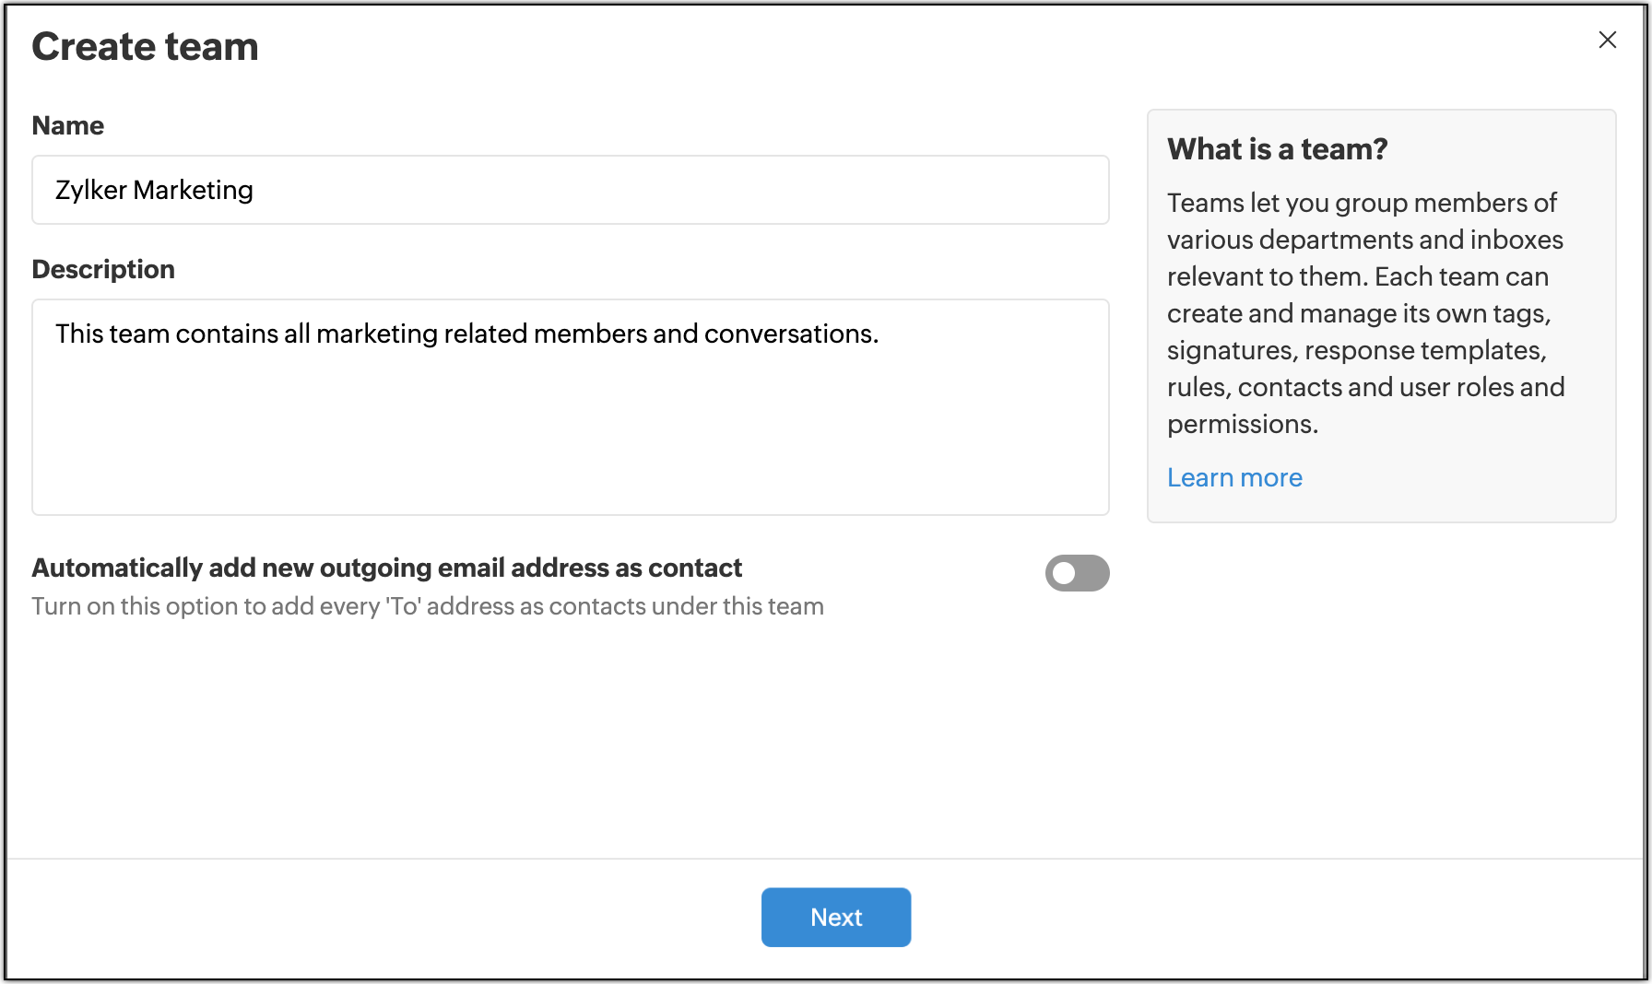The width and height of the screenshot is (1652, 984).
Task: Click the Create team heading
Action: point(145,46)
